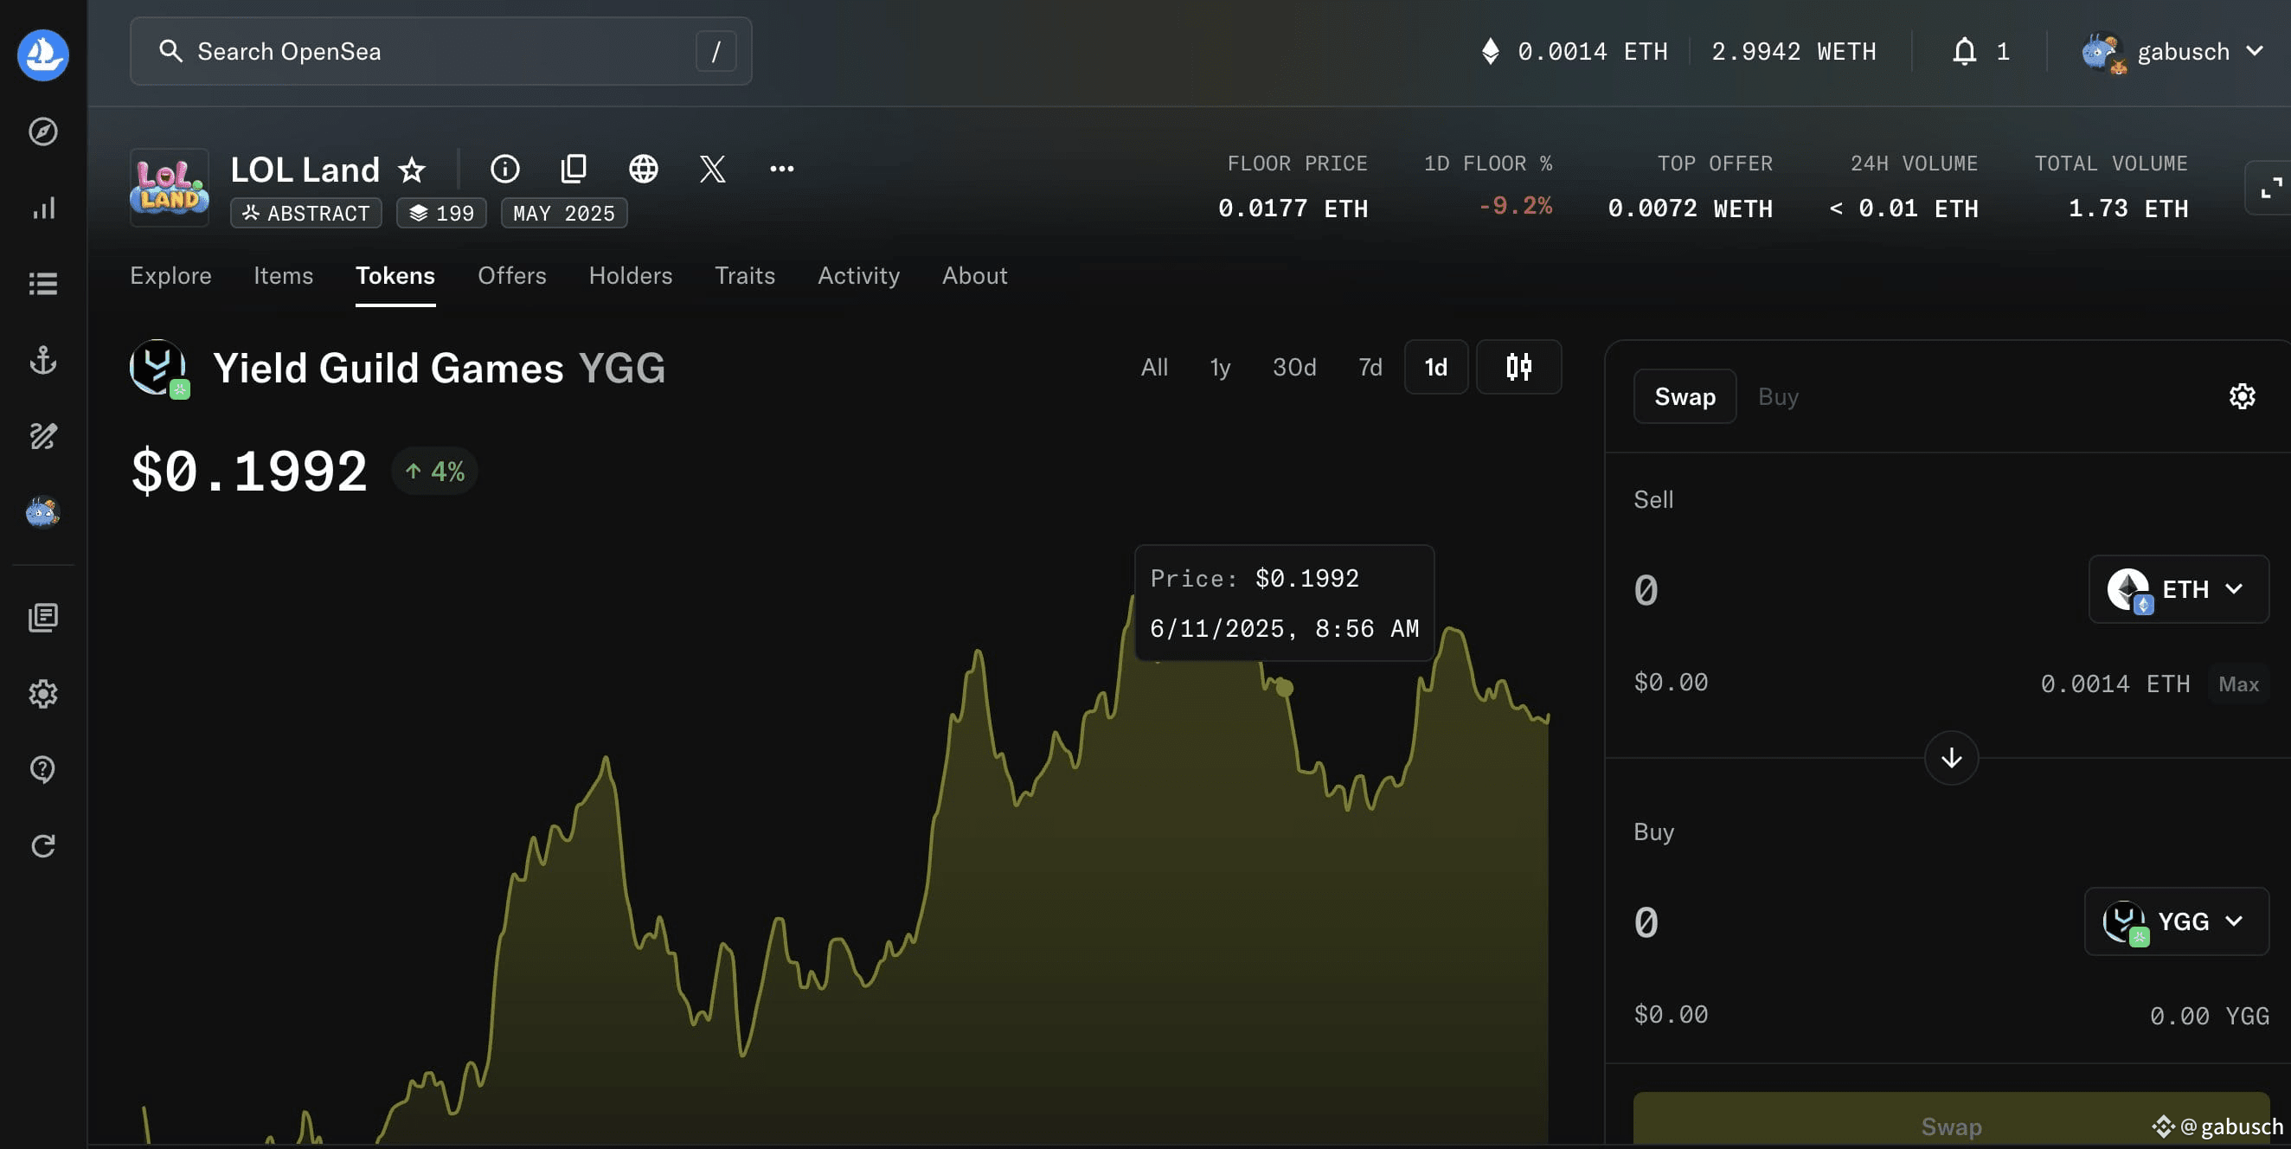
Task: Click the 4% price change badge
Action: 435,472
